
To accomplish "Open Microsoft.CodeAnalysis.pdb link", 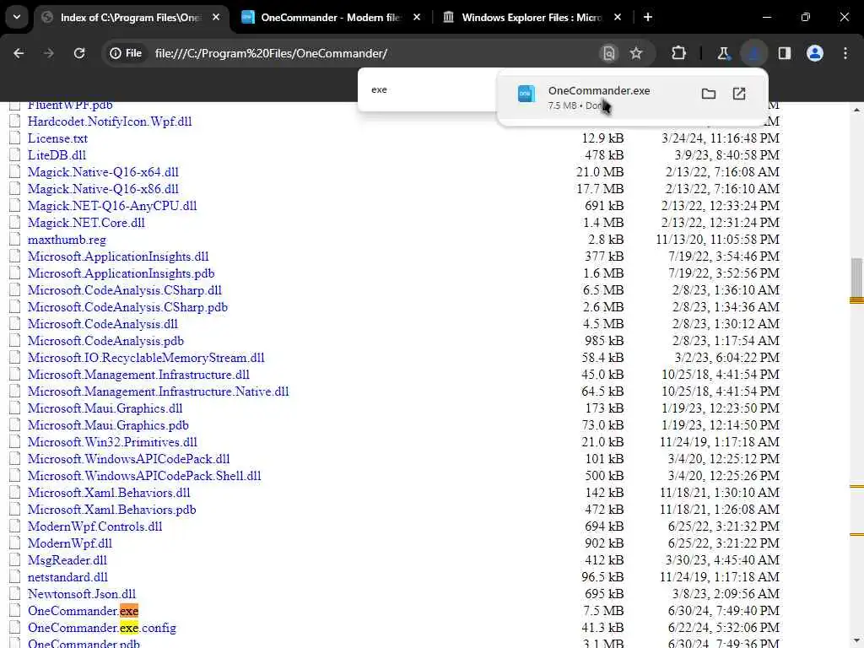I will point(105,341).
